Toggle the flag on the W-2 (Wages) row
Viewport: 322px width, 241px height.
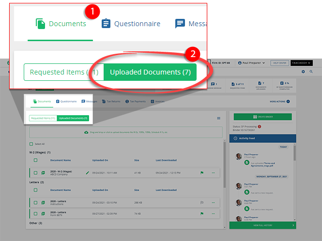(x=202, y=173)
